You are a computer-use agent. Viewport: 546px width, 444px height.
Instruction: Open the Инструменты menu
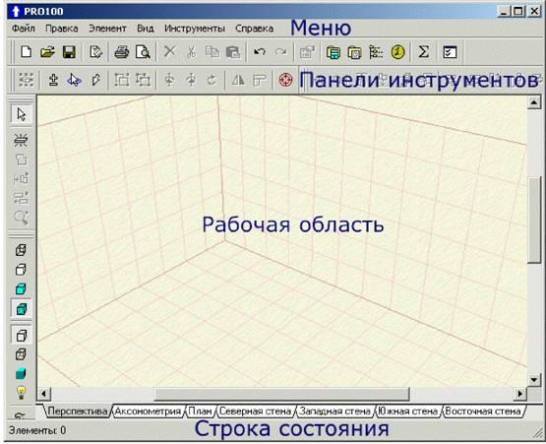195,29
